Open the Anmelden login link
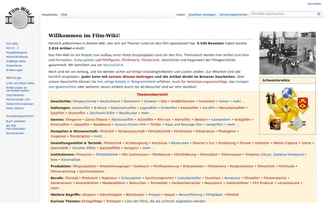325x203 pixels. pyautogui.click(x=314, y=4)
